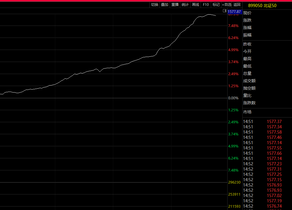Click the 296230 volume axis label

pyautogui.click(x=234, y=182)
